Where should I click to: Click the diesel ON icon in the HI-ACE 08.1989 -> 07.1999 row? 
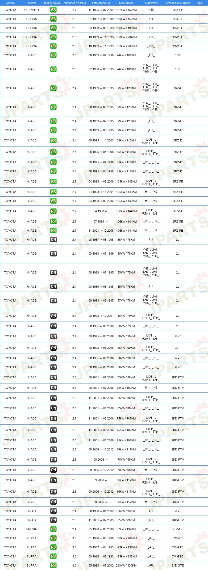click(53, 254)
